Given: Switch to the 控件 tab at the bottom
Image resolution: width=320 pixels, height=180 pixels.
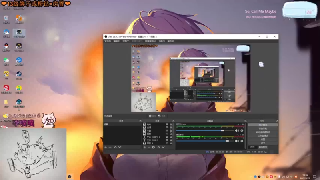Looking at the screenshot, I should pyautogui.click(x=252, y=147).
